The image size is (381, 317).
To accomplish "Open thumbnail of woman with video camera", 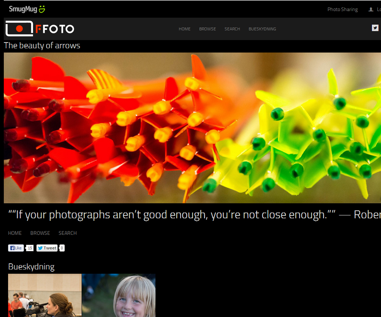I will tap(45, 295).
